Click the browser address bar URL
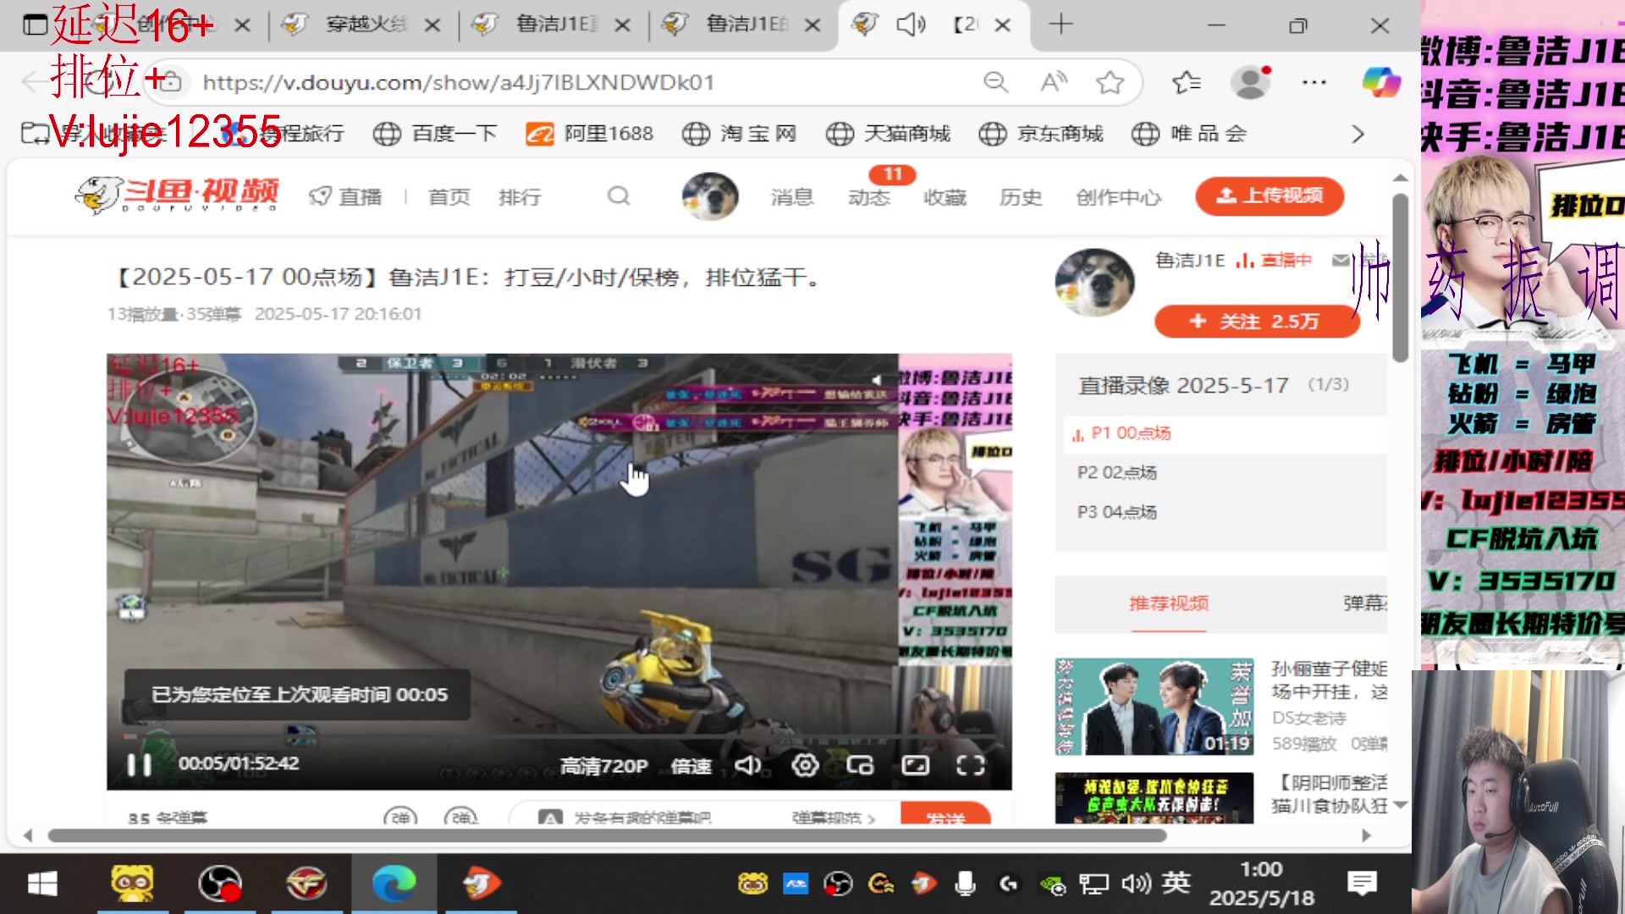Screen dimensions: 1625x914 coord(459,82)
